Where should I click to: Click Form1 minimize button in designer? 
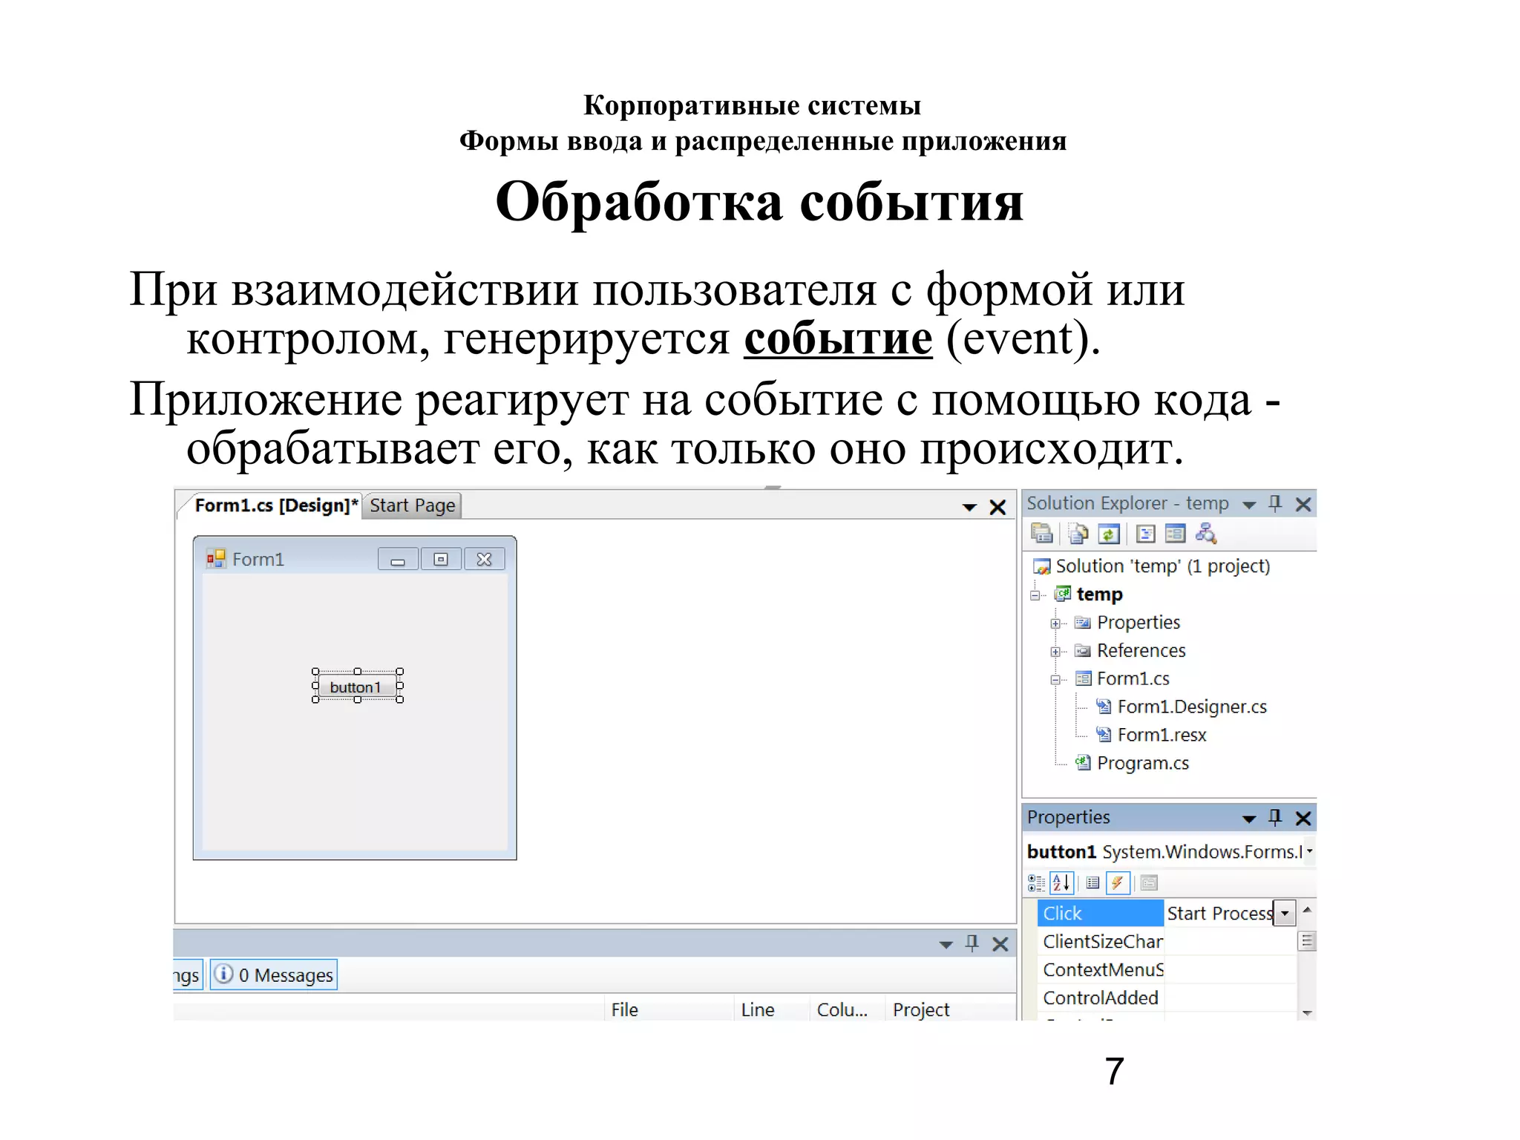point(398,560)
